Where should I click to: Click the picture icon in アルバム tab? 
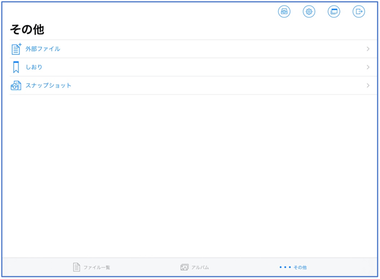(184, 267)
